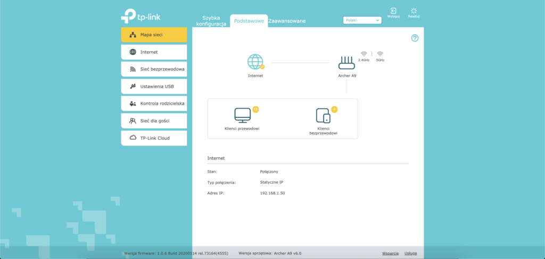Click the 5GHz Wi-Fi signal icon
The image size is (545, 259).
pos(380,54)
